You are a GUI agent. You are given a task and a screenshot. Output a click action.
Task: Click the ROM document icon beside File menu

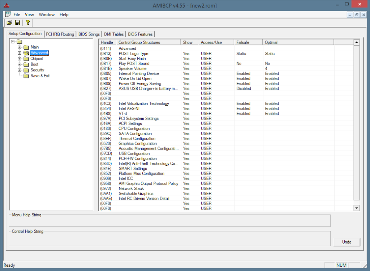pyautogui.click(x=8, y=14)
